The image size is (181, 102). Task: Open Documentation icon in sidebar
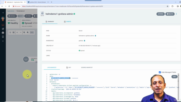[x=3, y=37]
